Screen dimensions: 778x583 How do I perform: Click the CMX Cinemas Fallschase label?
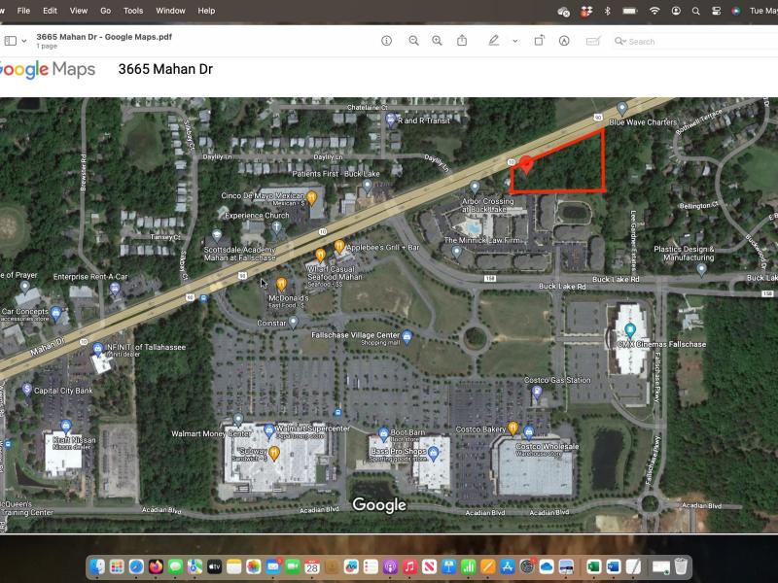661,344
